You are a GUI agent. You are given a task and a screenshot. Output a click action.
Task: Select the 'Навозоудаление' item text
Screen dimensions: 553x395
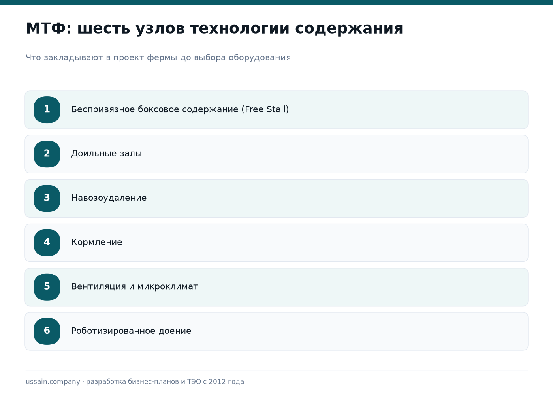(x=109, y=198)
